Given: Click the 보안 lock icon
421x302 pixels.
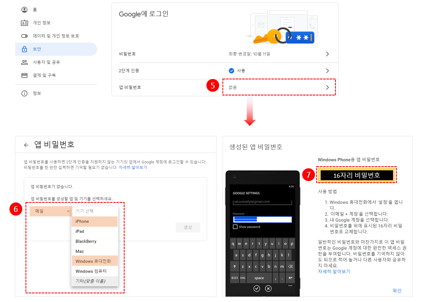Looking at the screenshot, I should (x=24, y=49).
